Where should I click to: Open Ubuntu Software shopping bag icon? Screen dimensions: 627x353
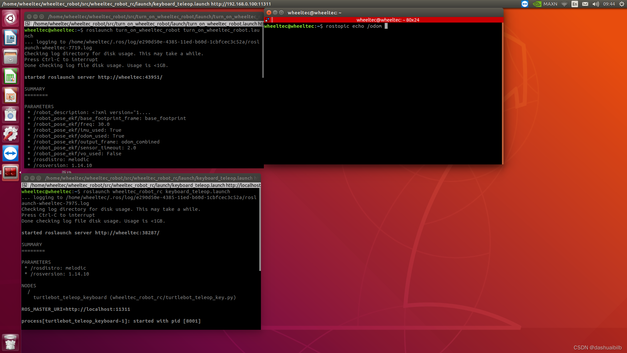10,115
